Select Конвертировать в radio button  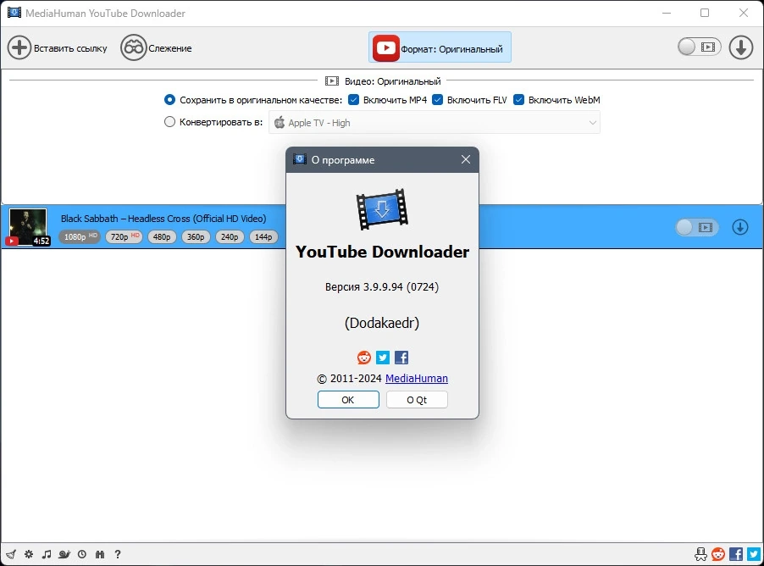[x=169, y=122]
